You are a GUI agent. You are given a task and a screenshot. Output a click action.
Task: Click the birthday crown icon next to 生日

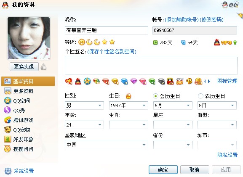[128, 96]
